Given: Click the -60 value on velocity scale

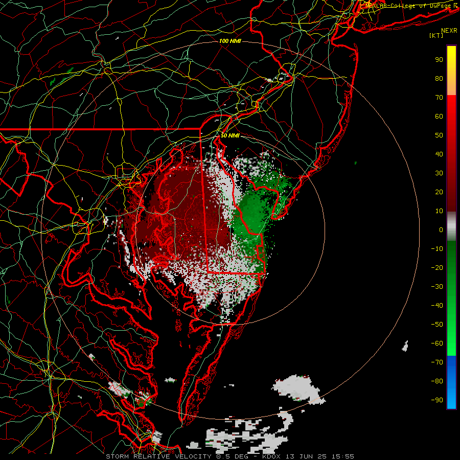Looking at the screenshot, I should (x=437, y=343).
